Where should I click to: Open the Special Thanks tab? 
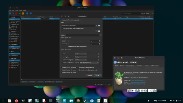click(x=130, y=66)
